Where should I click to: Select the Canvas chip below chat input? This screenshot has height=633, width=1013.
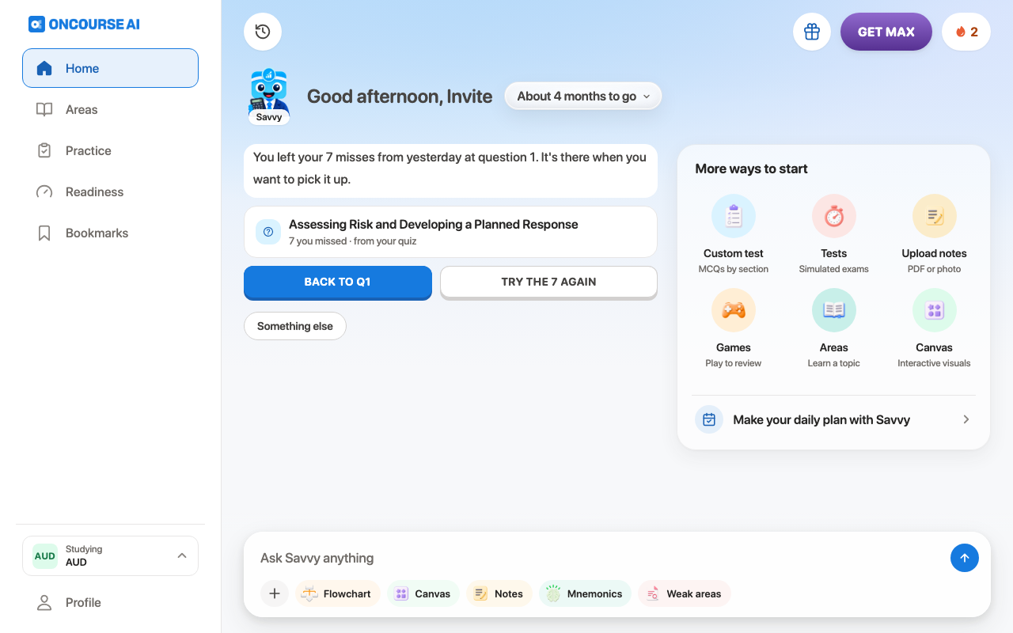coord(423,593)
